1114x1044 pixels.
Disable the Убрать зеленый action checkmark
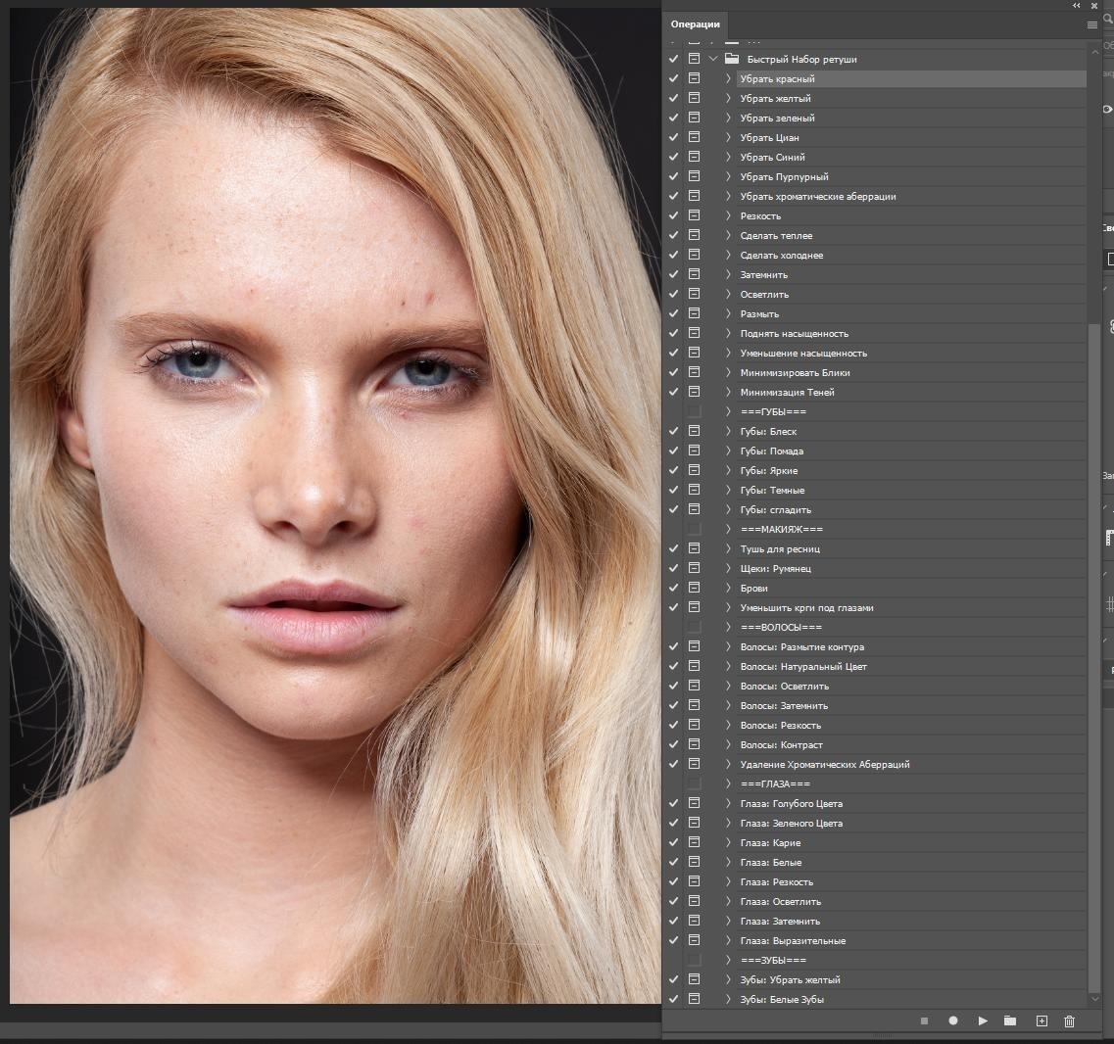[x=673, y=118]
